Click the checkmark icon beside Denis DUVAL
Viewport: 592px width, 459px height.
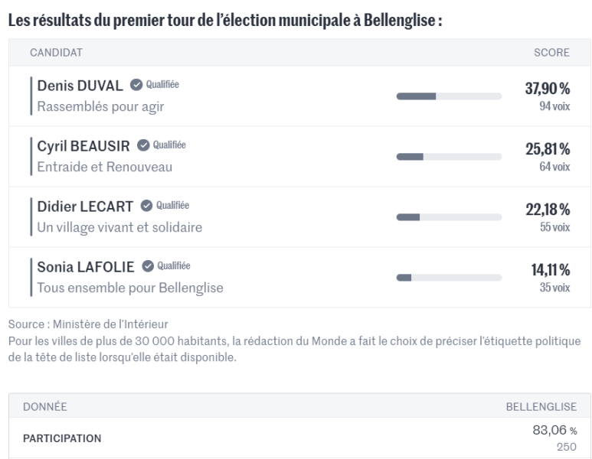click(136, 85)
